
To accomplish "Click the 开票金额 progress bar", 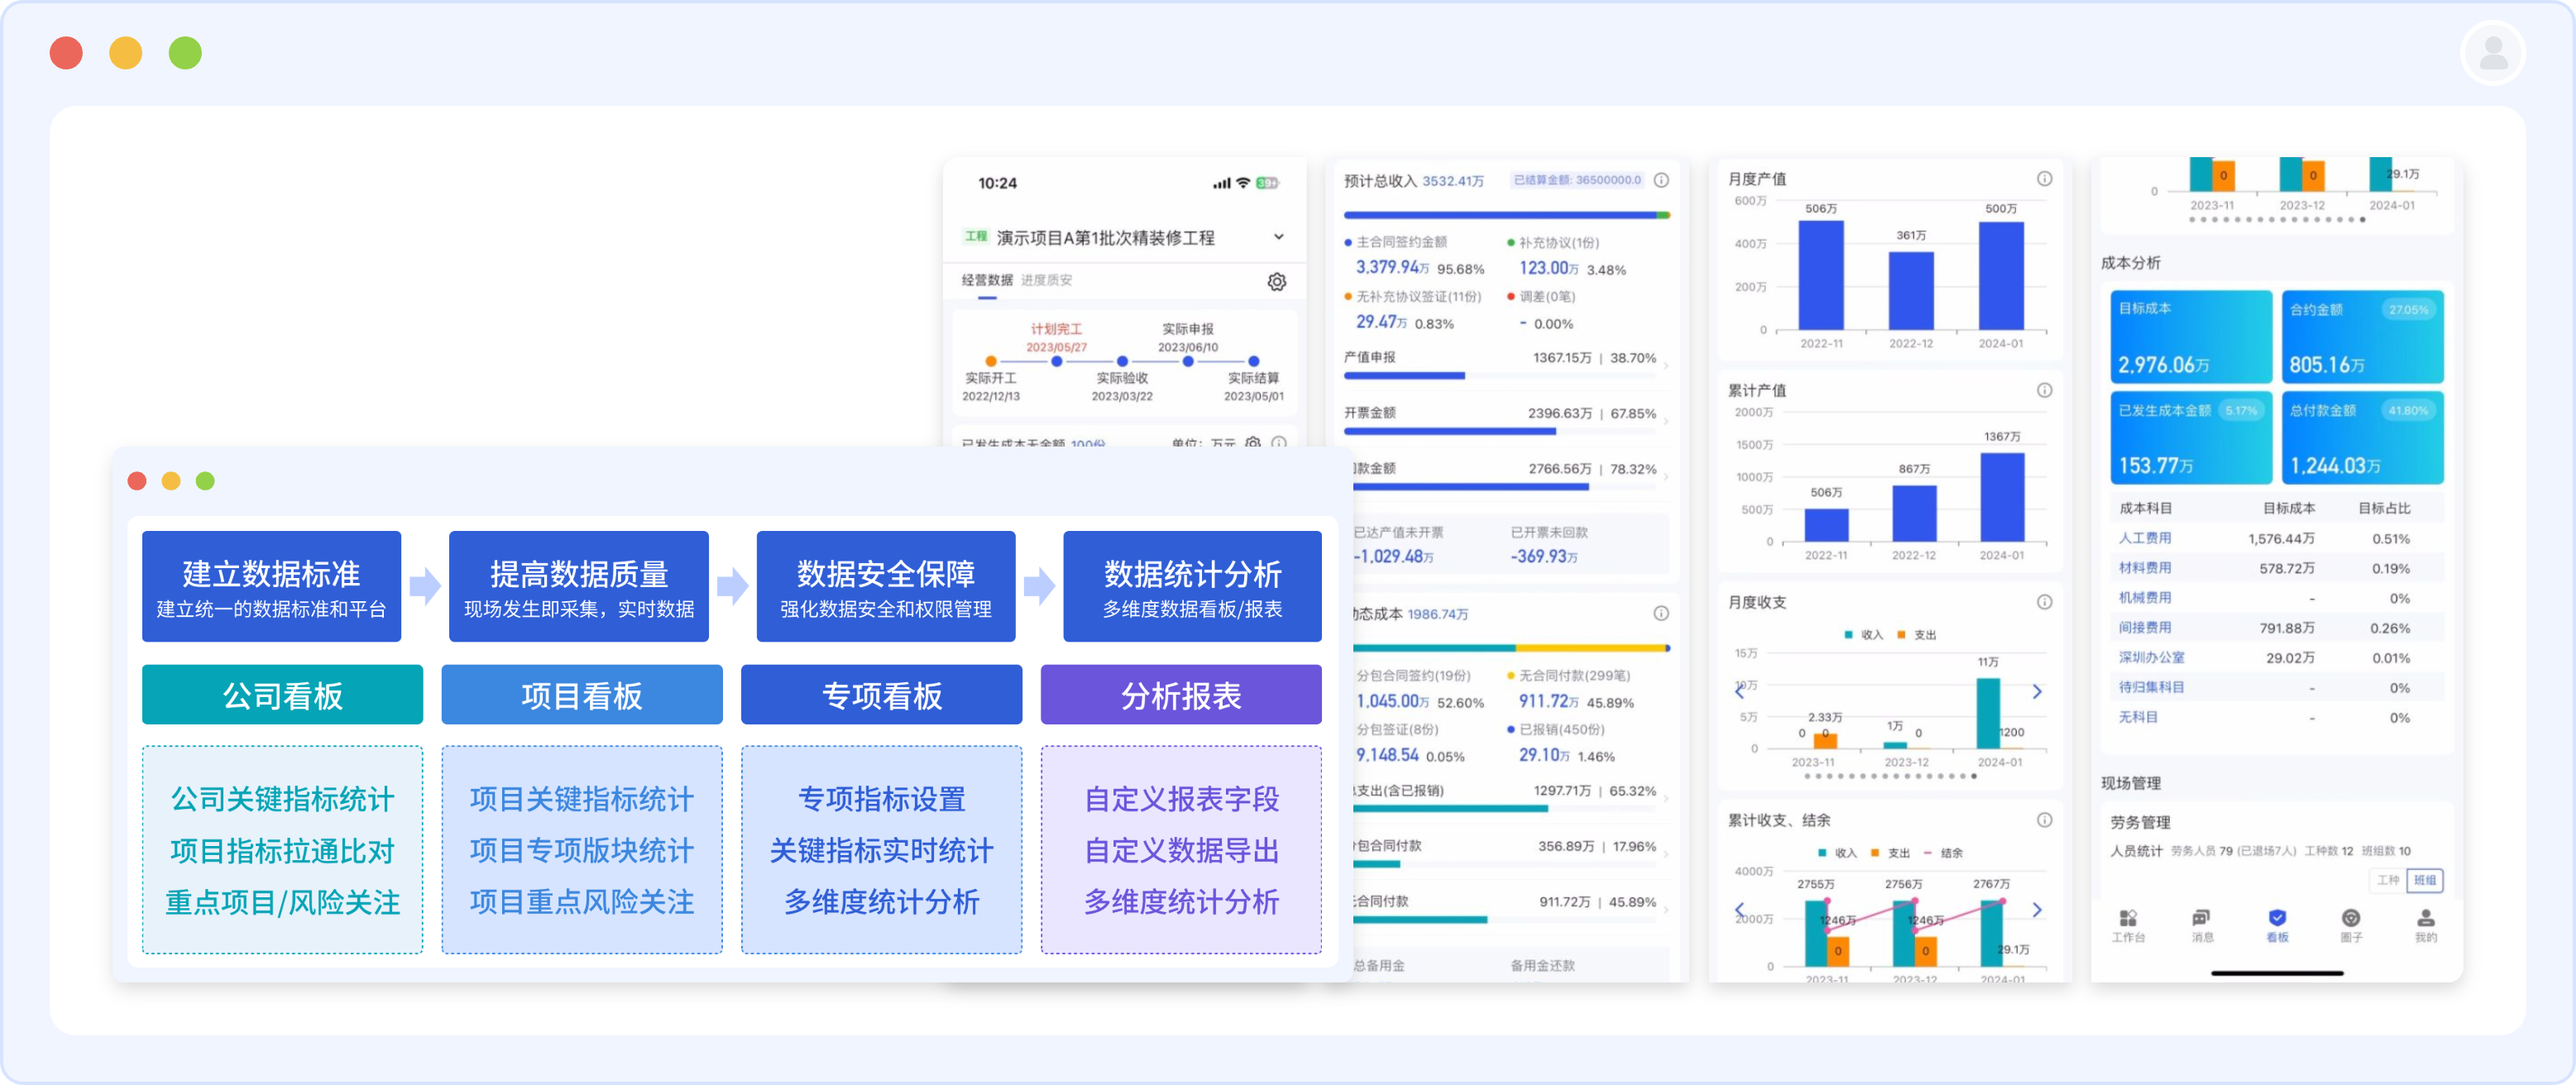I will click(1500, 432).
